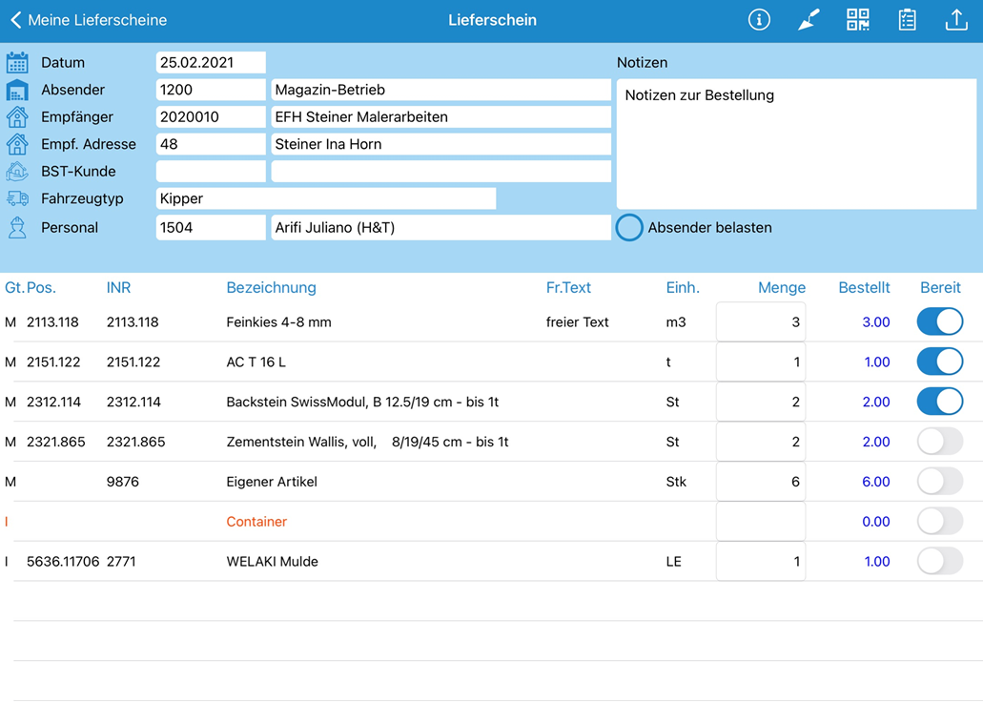Click the calendar icon beside Datum
Image resolution: width=983 pixels, height=703 pixels.
pyautogui.click(x=17, y=63)
